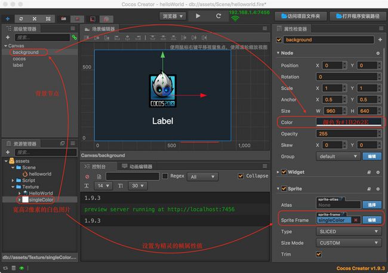This screenshot has width=388, height=273.
Task: Click the database icon in bottom status bar
Action: coord(14,268)
